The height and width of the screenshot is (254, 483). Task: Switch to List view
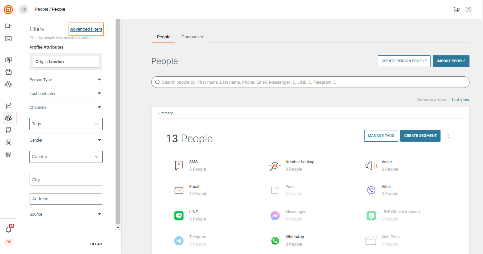click(x=460, y=100)
